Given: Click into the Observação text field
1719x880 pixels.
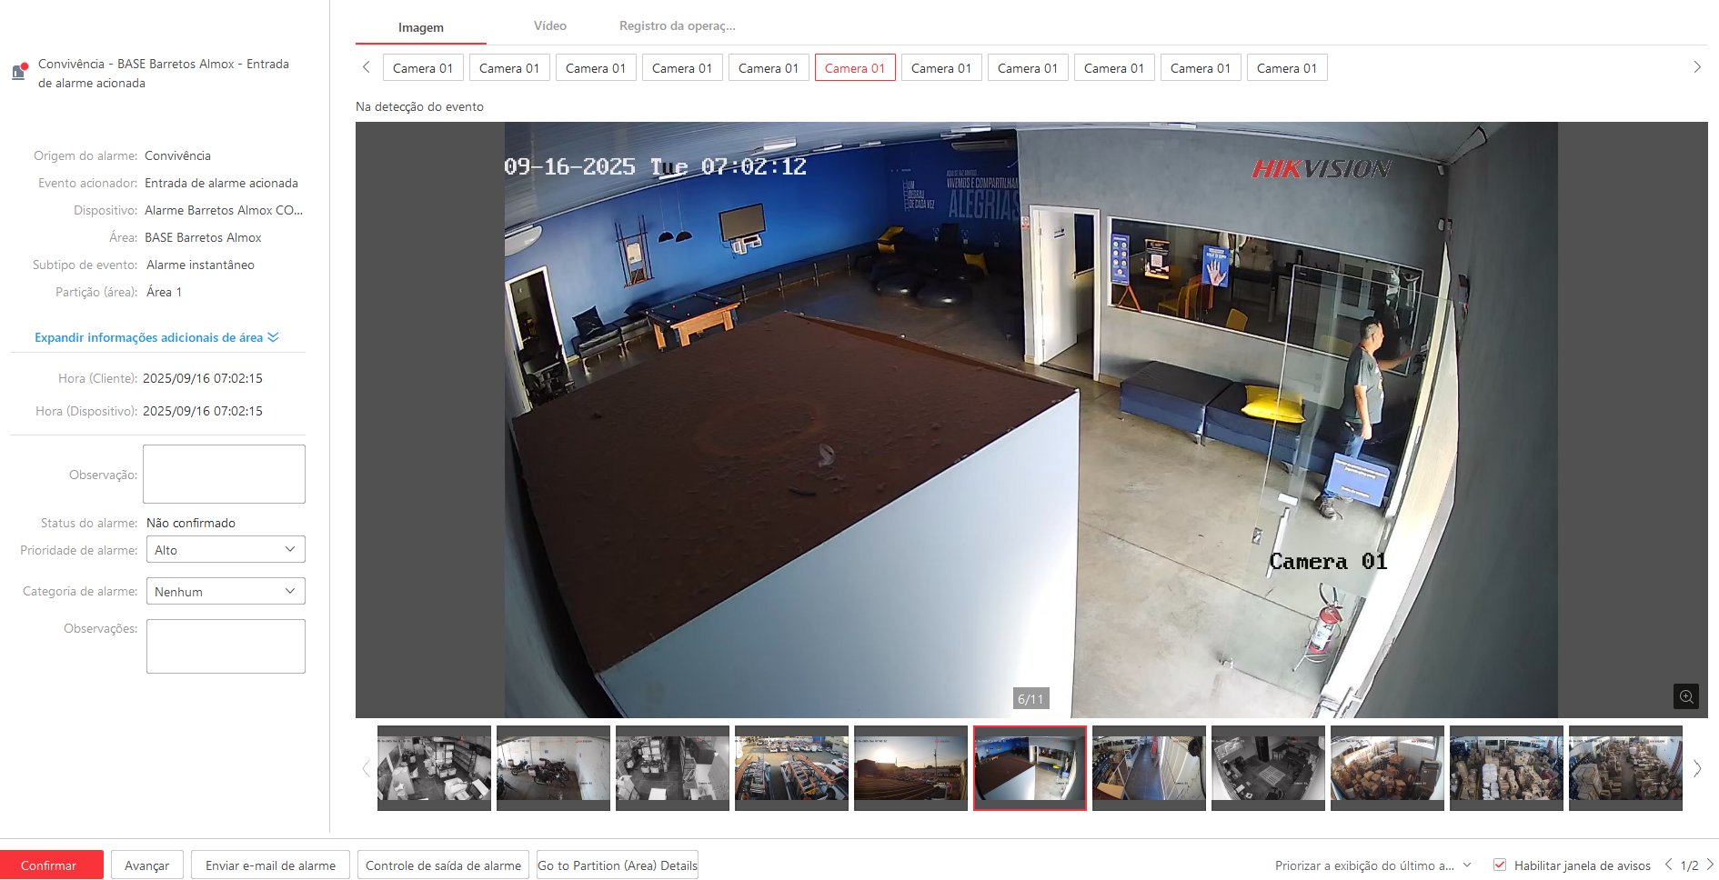Looking at the screenshot, I should [224, 474].
